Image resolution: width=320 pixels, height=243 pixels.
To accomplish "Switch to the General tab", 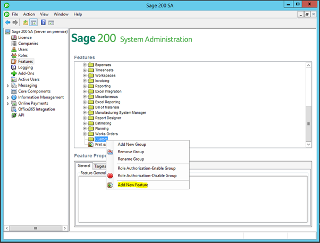I will (84, 165).
